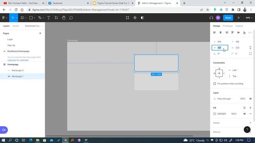
Task: Align selection bottom
Action: (x=244, y=33)
